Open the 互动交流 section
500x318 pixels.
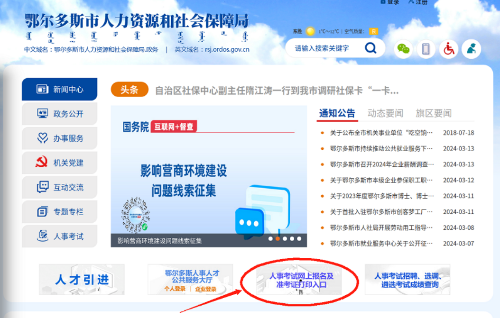coord(59,187)
